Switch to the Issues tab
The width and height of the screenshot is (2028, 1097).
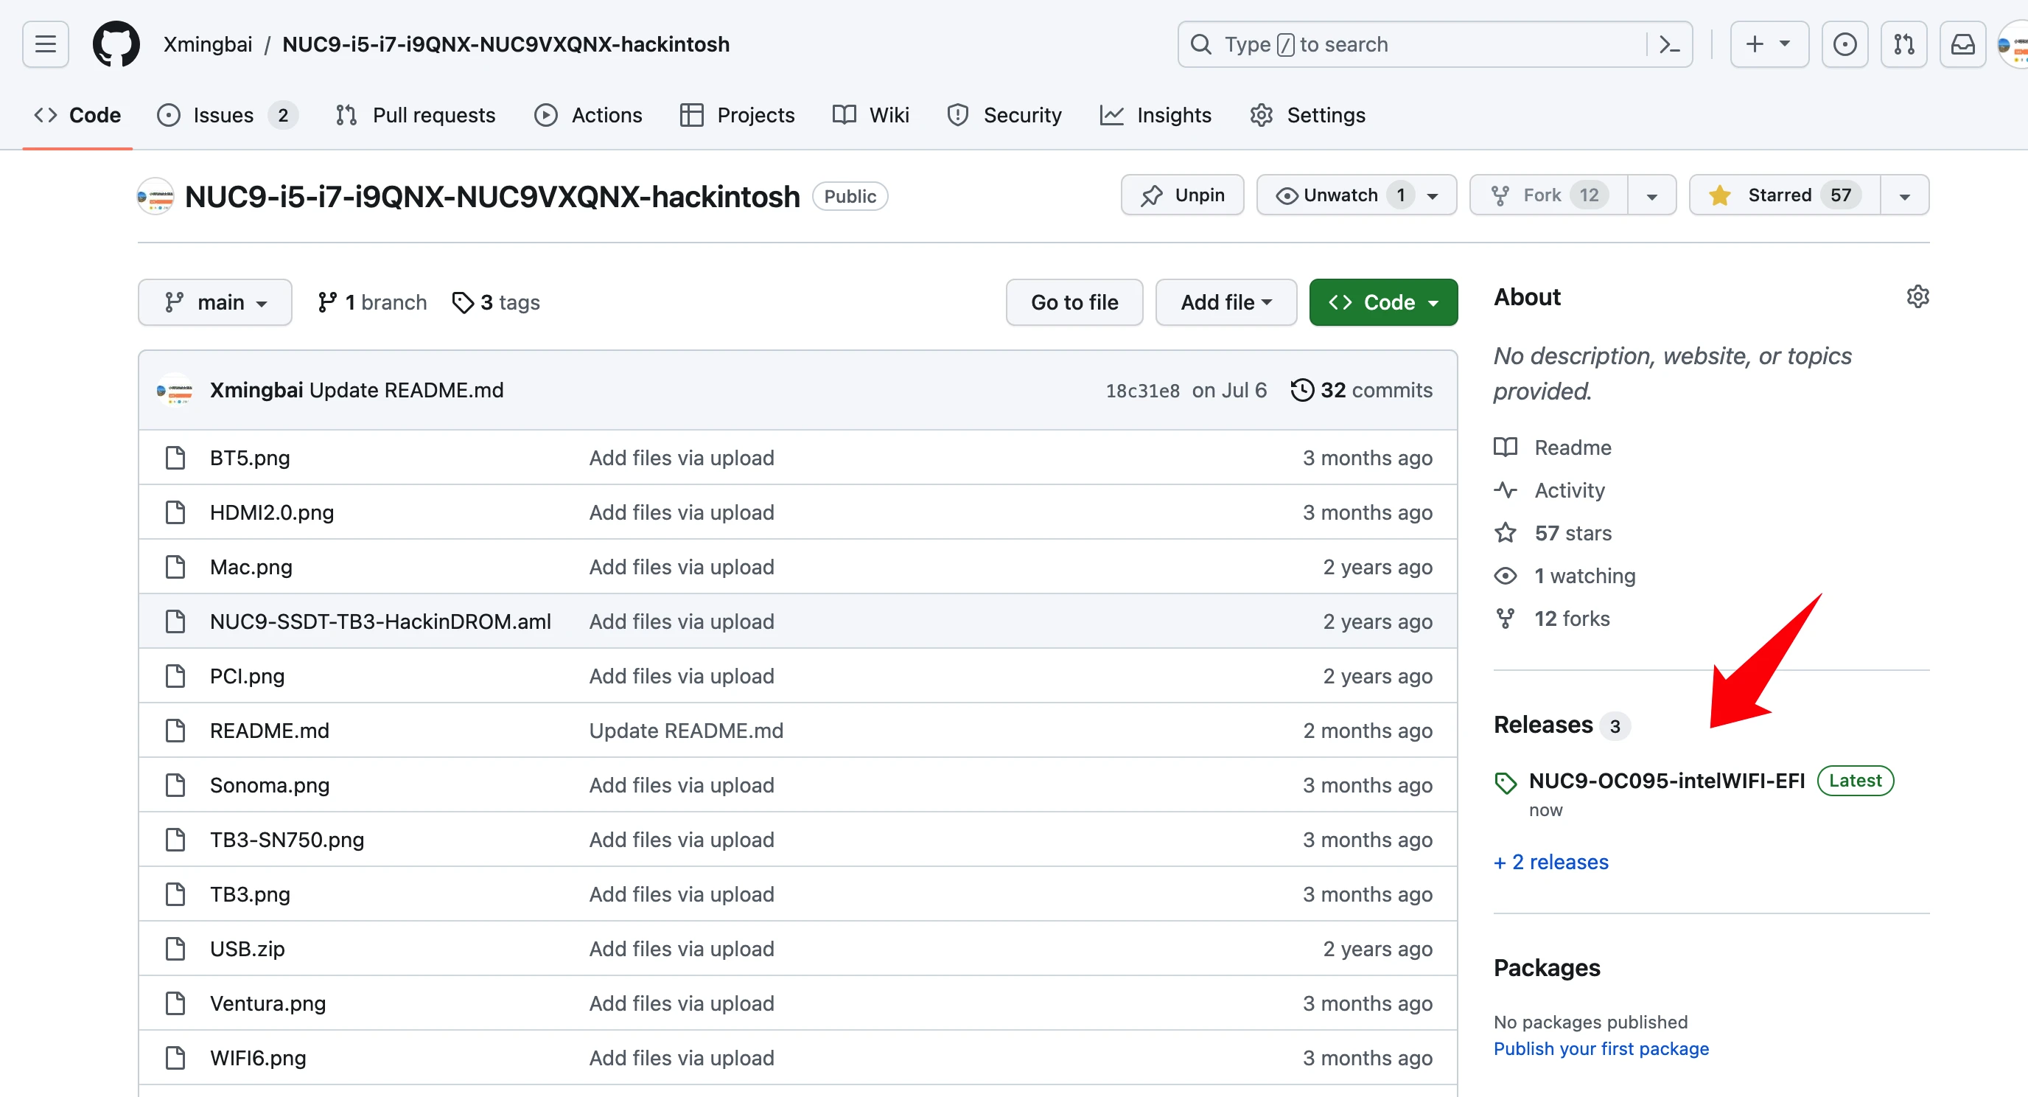(227, 115)
